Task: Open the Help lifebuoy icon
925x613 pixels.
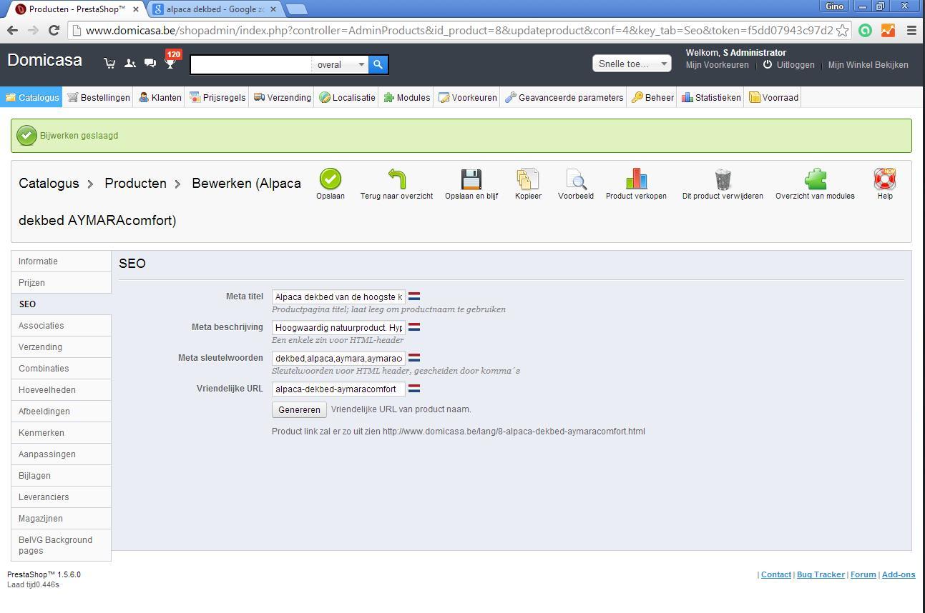Action: [x=885, y=179]
